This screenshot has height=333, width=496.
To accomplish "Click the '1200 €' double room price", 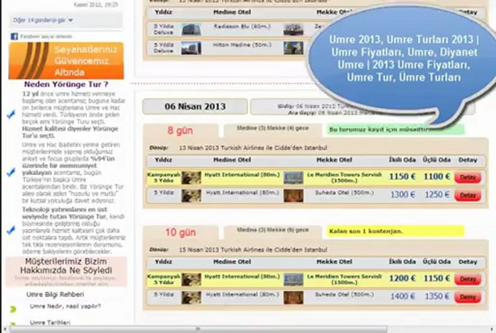I will coord(402,278).
